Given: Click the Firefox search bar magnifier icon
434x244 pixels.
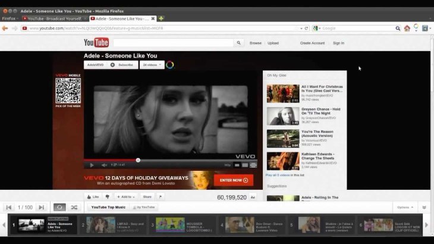Looking at the screenshot, I should click(x=398, y=28).
